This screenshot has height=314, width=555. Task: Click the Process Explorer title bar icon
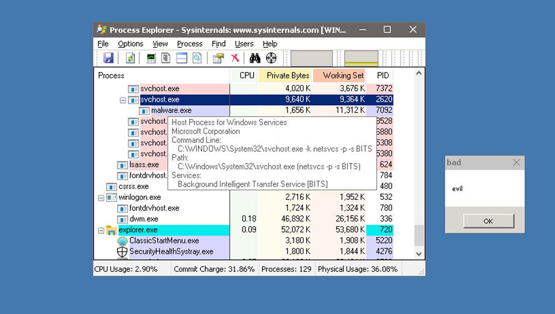(102, 29)
